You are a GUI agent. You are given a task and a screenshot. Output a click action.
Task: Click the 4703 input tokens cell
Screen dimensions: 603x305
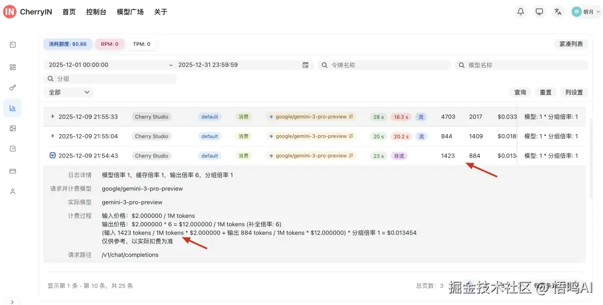448,117
